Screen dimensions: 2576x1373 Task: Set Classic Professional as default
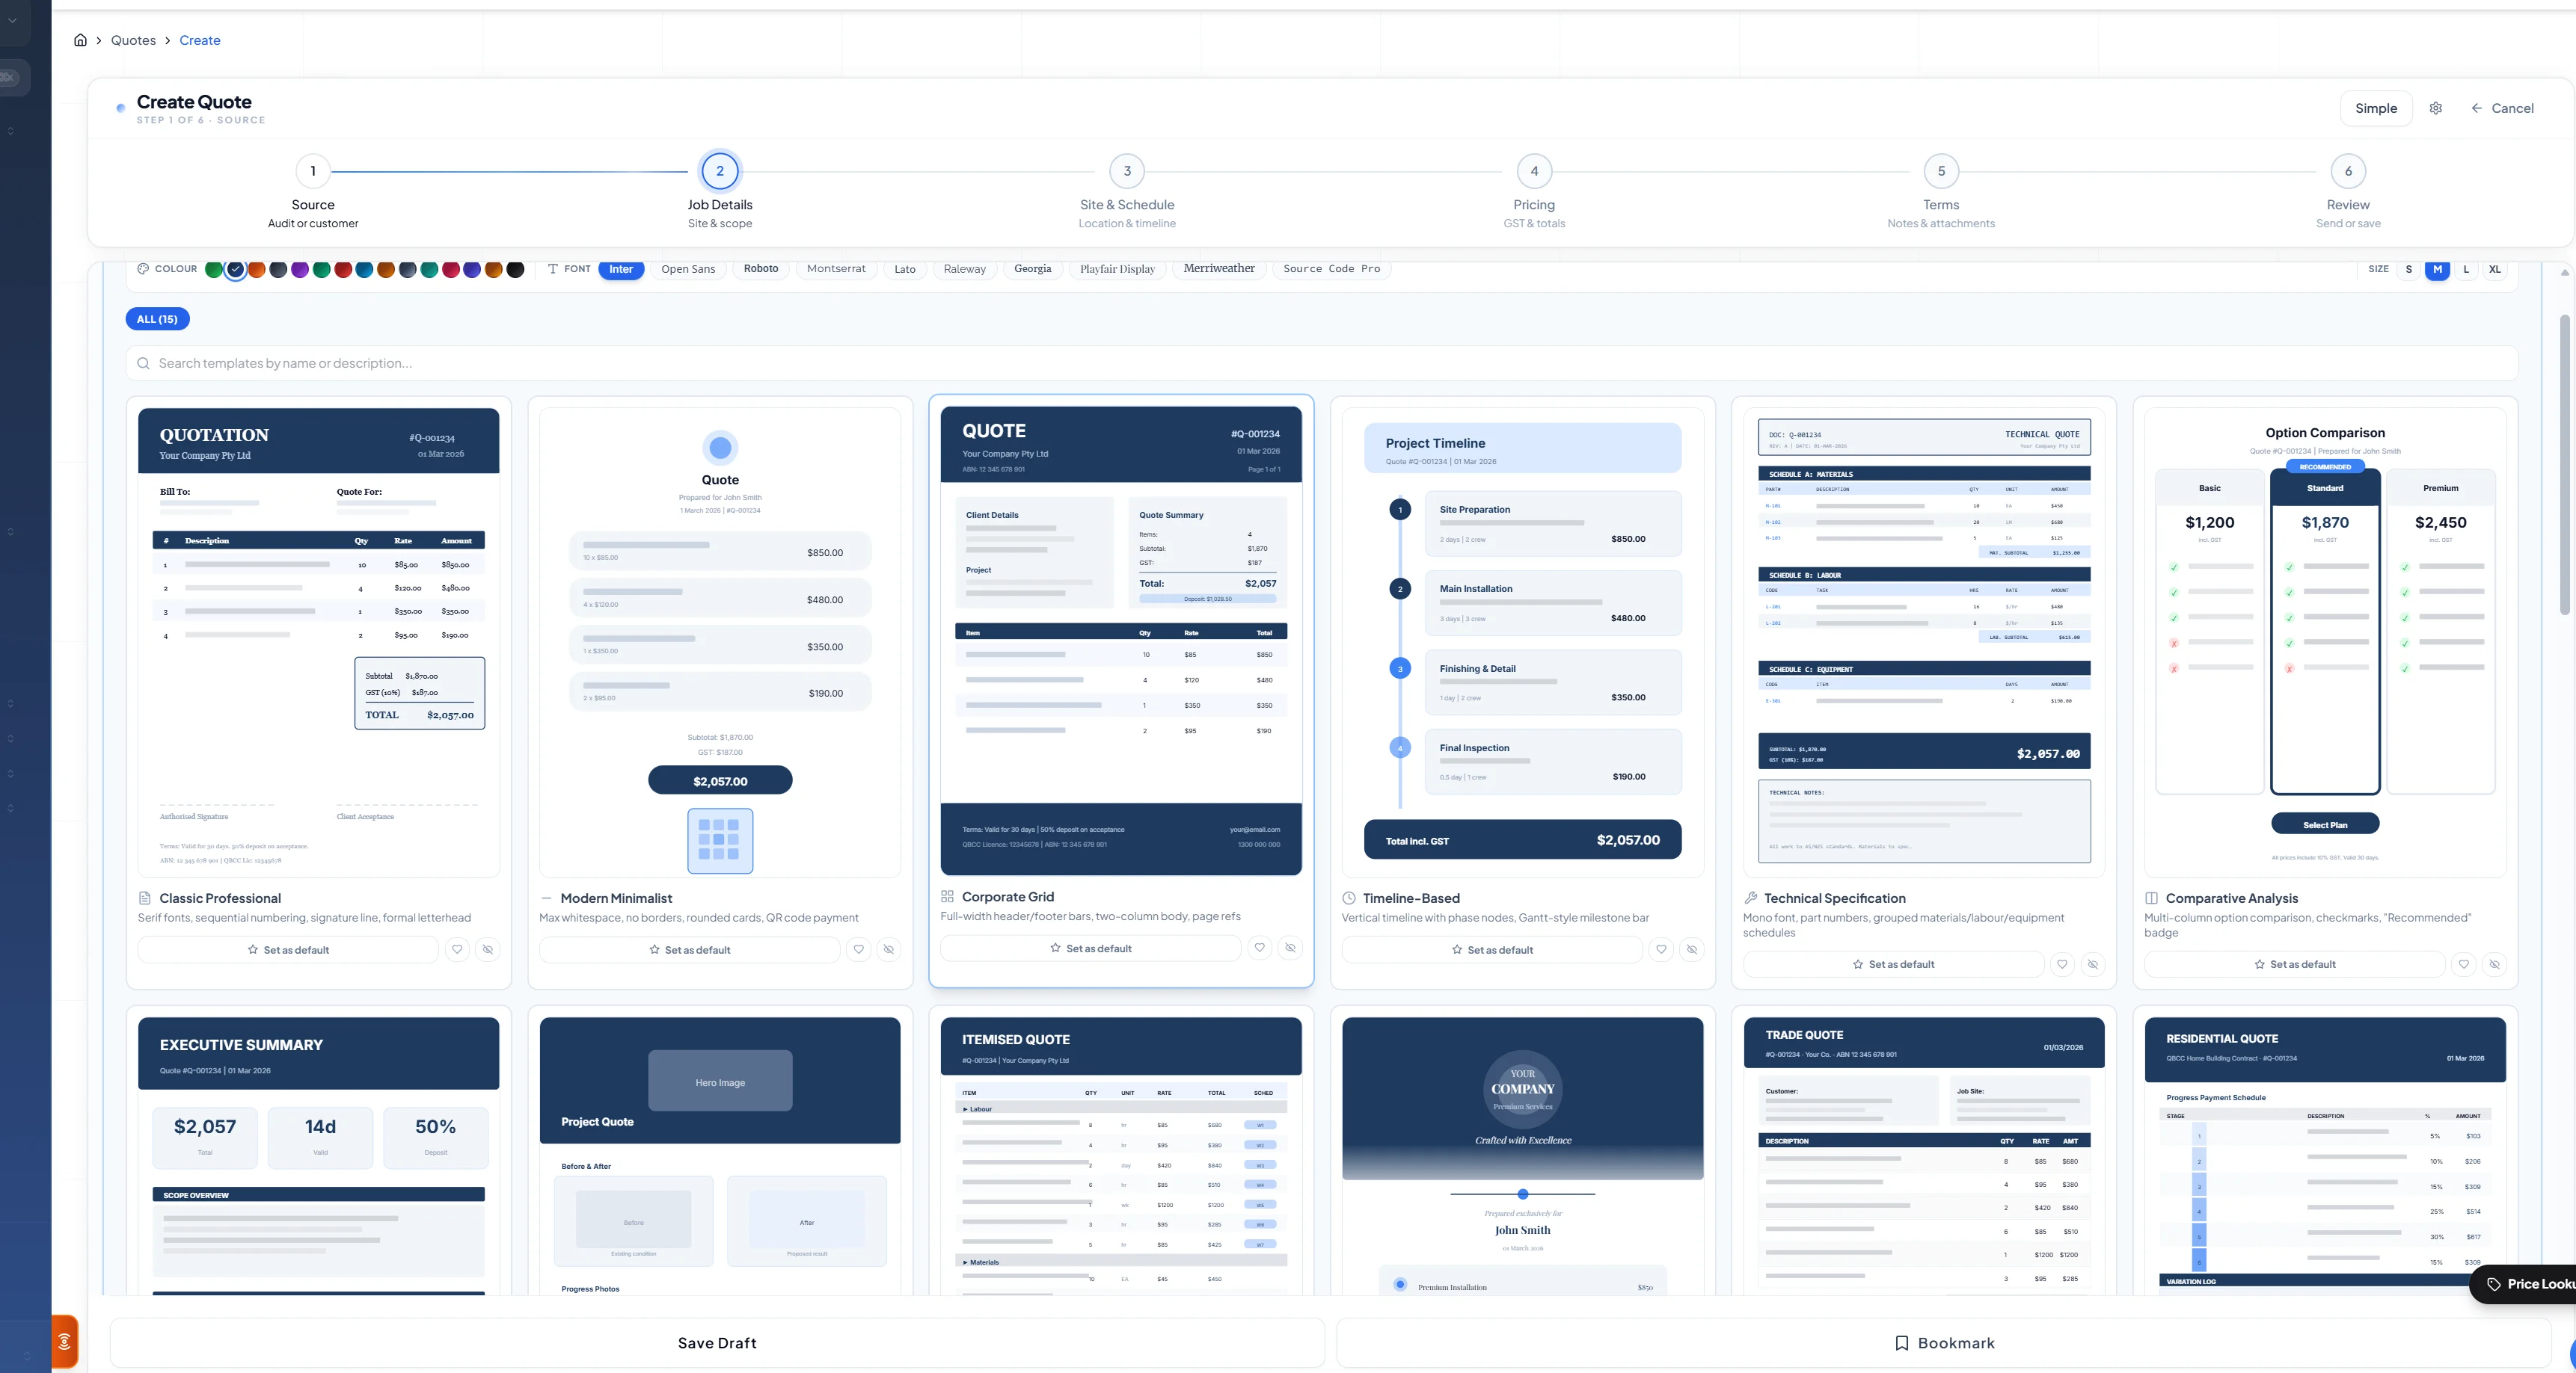point(288,949)
